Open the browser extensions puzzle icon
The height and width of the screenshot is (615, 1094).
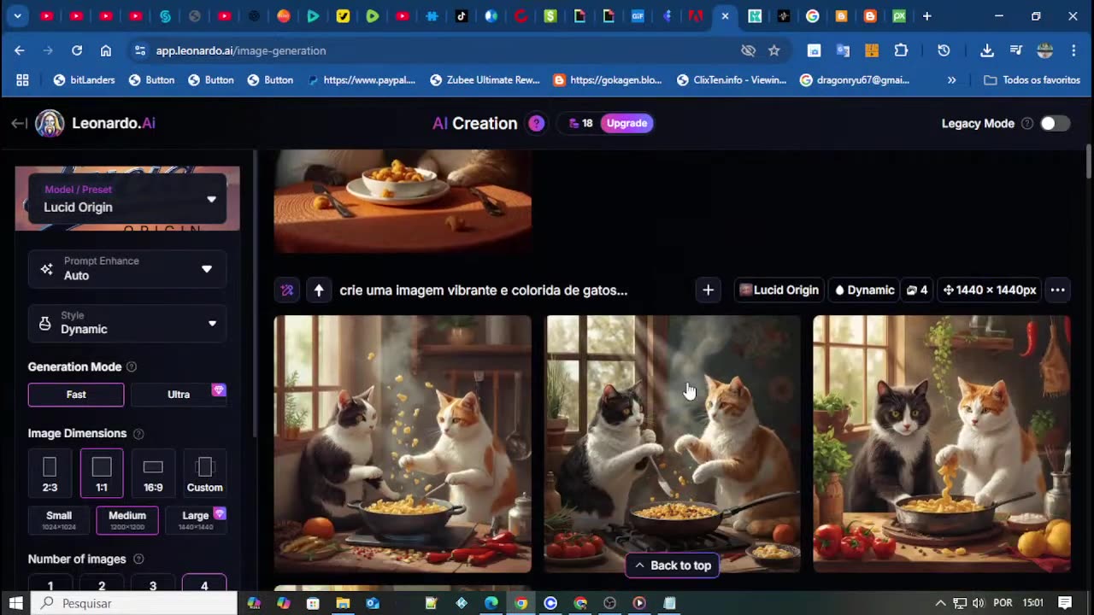coord(901,50)
